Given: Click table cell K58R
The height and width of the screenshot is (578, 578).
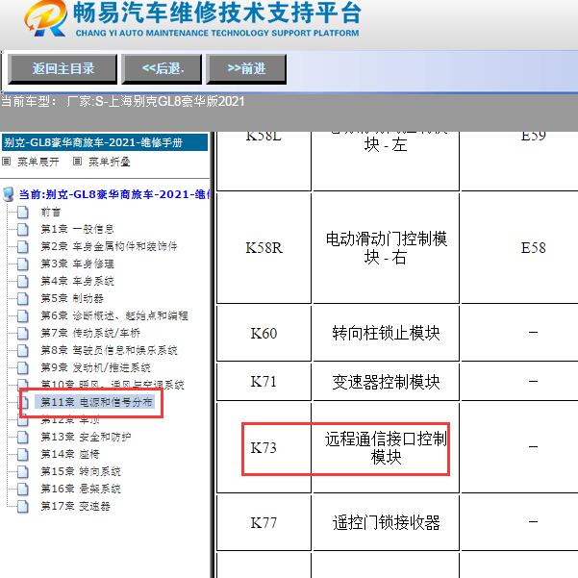Looking at the screenshot, I should click(x=264, y=248).
